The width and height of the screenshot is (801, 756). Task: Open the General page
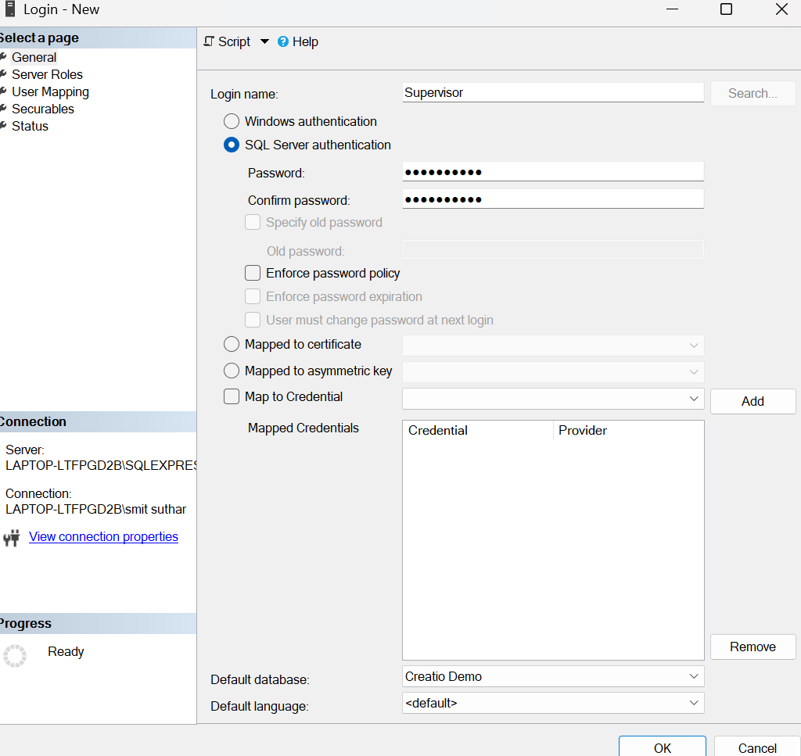pos(34,57)
